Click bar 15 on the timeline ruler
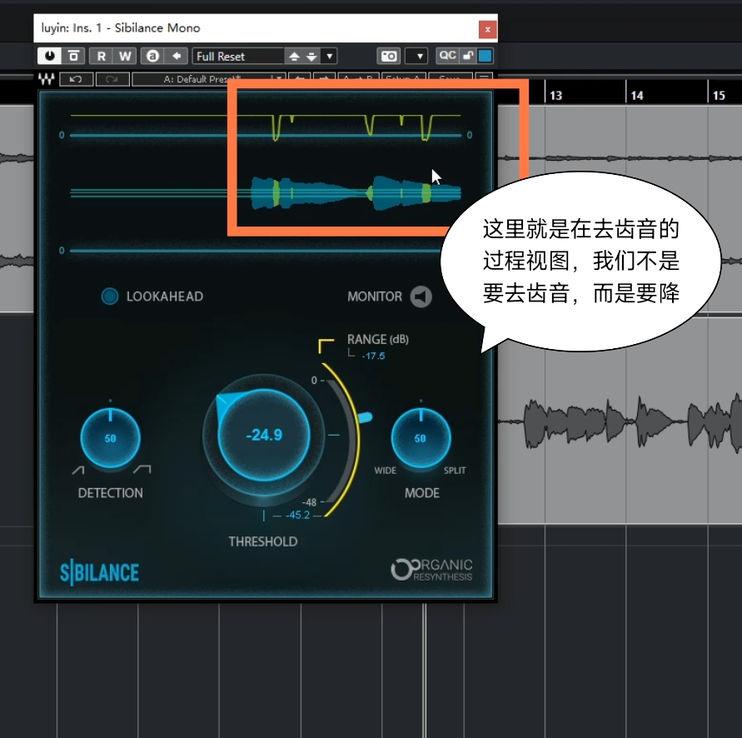This screenshot has height=738, width=742. 719,96
